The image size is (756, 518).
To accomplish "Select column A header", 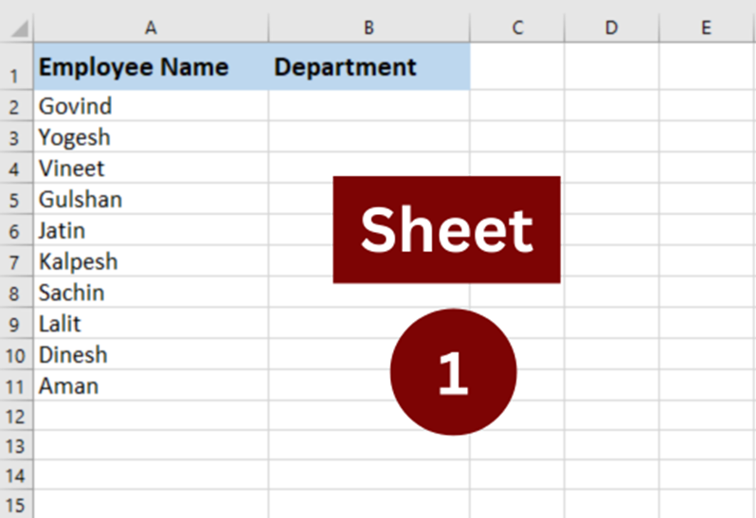I will (x=151, y=28).
